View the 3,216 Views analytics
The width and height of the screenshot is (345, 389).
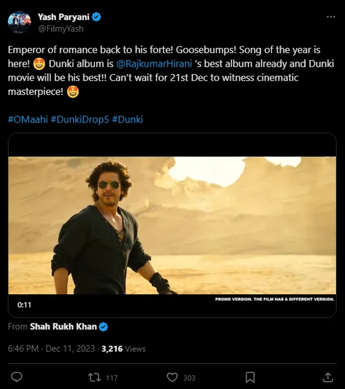pyautogui.click(x=123, y=349)
